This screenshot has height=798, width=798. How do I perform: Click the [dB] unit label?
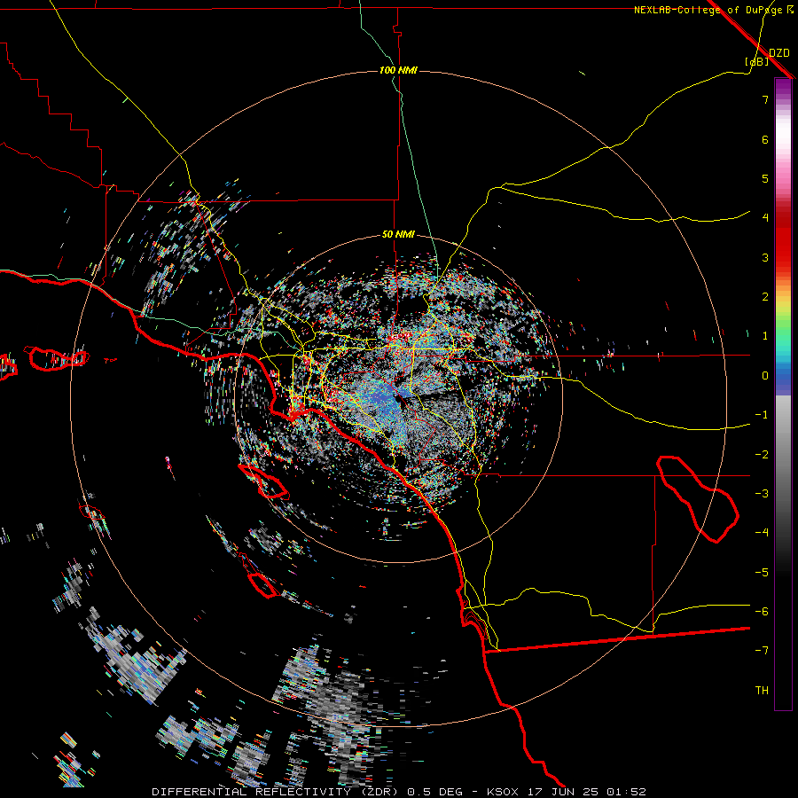point(757,62)
